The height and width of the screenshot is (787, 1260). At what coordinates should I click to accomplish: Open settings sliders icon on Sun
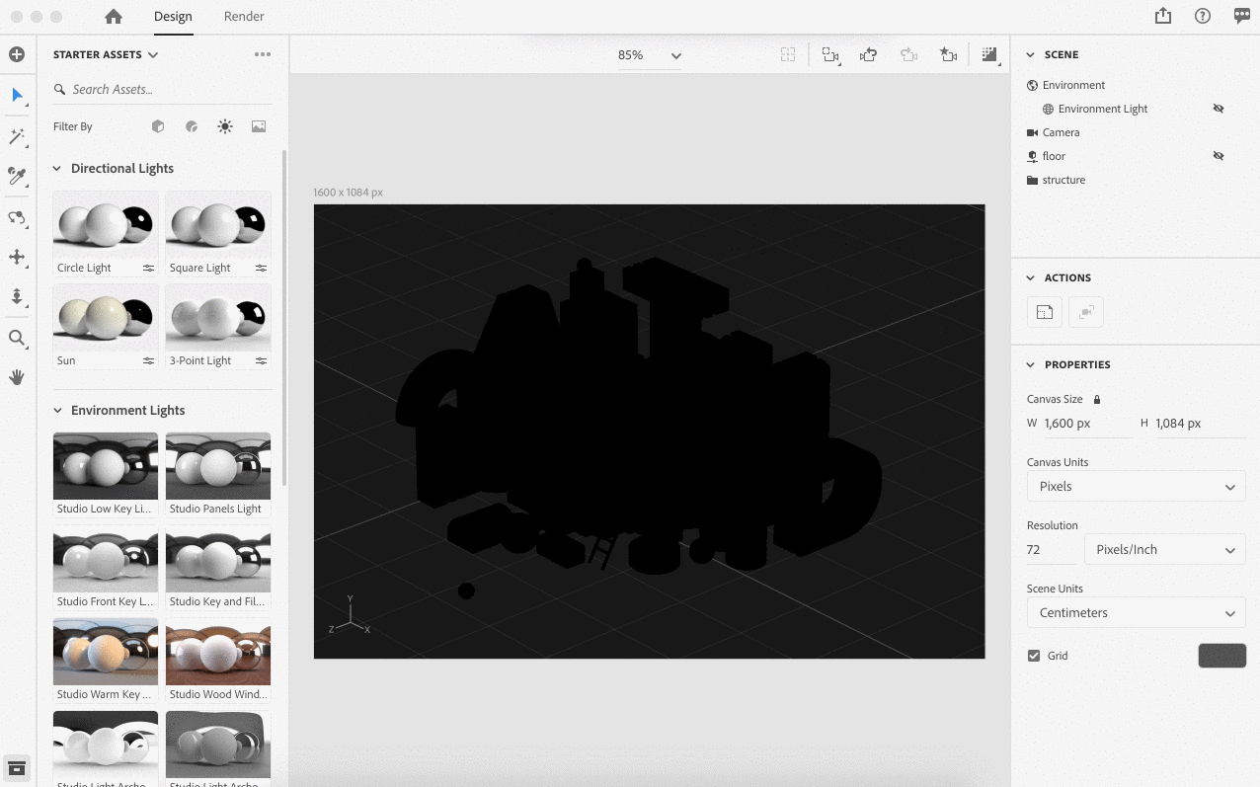(148, 360)
